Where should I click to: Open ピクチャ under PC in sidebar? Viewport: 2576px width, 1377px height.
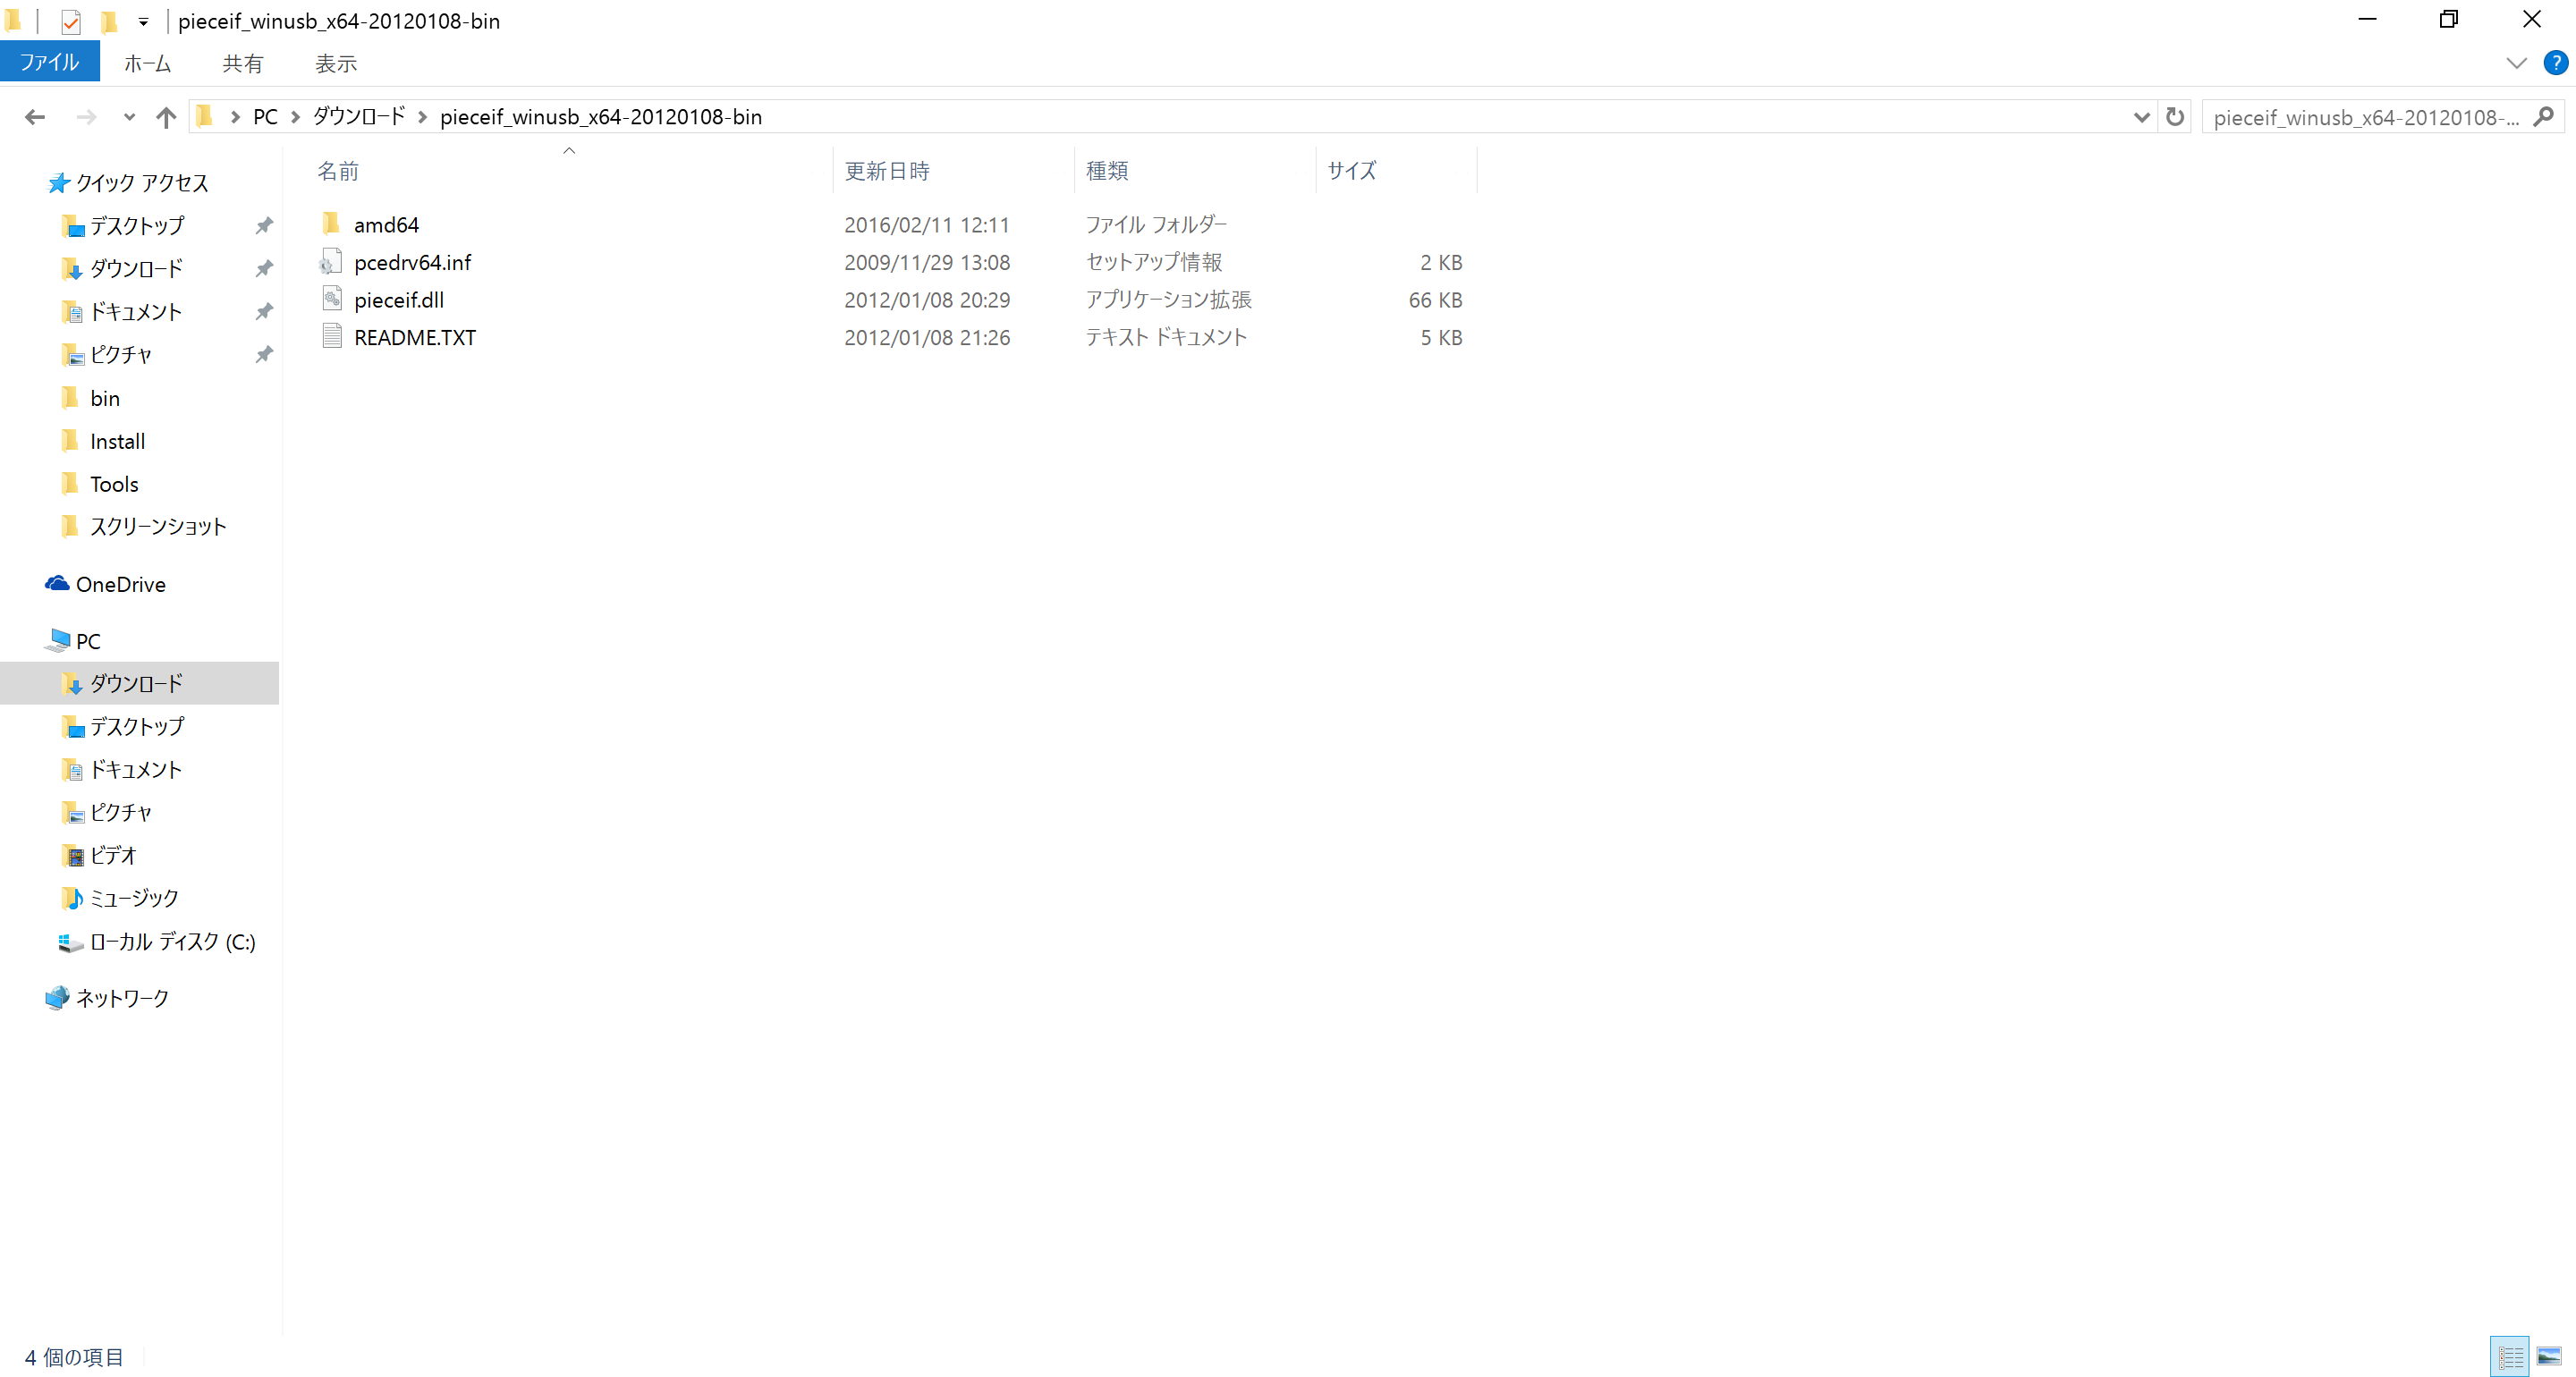tap(106, 812)
